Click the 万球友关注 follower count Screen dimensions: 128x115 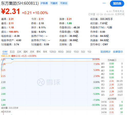pos(115,11)
